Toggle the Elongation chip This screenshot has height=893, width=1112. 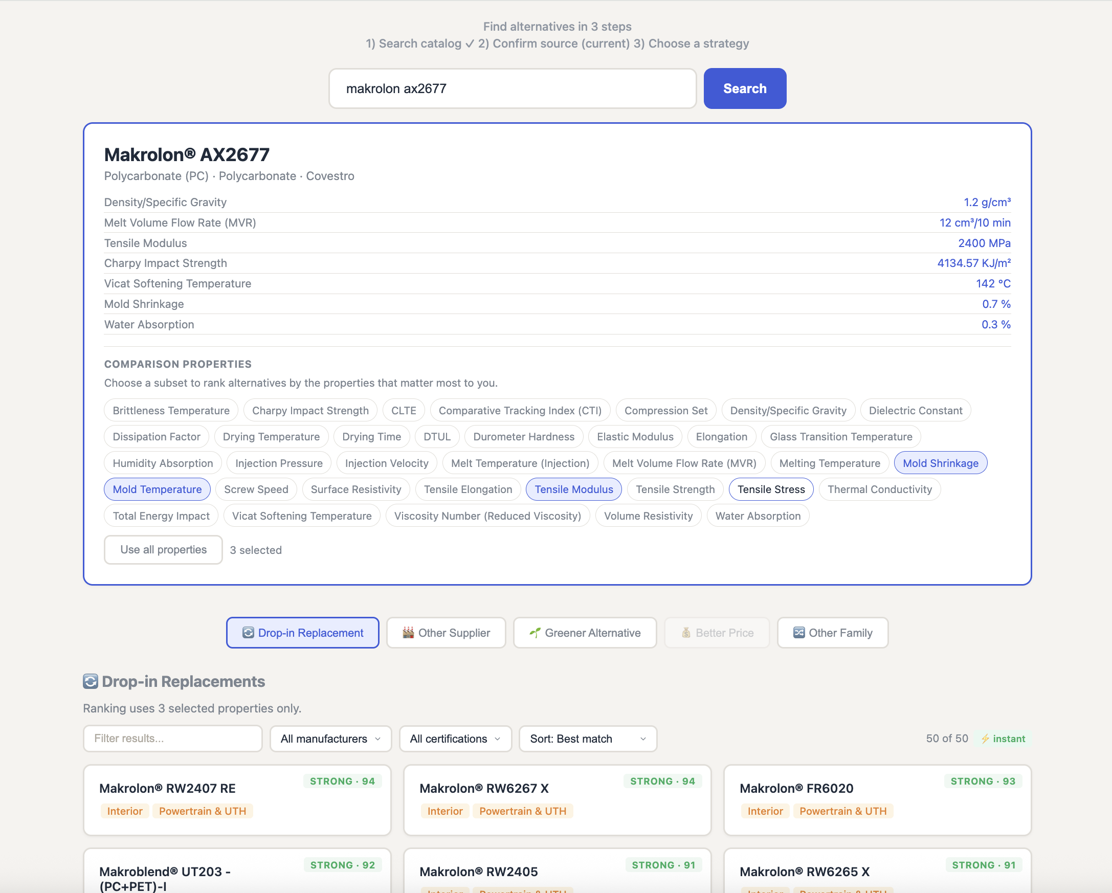click(x=721, y=437)
